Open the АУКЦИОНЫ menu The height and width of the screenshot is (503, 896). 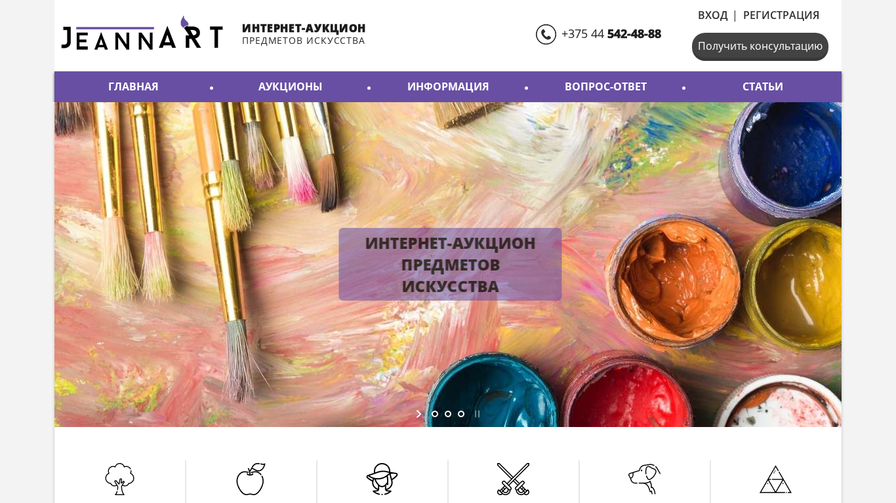pyautogui.click(x=290, y=86)
